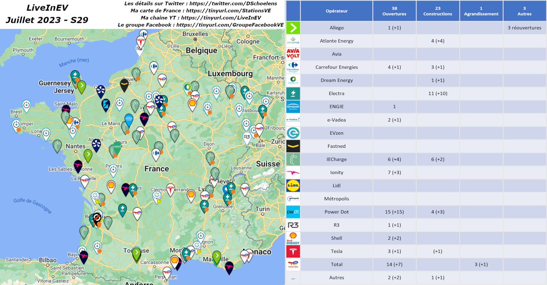Click the Dream Energy logo in the table
This screenshot has height=285, width=547.
coord(293,80)
